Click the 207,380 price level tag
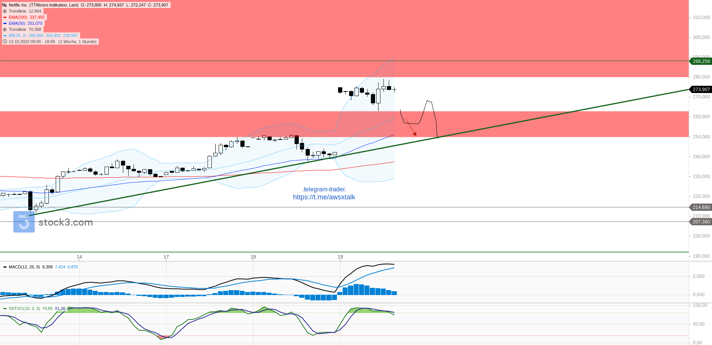 (x=701, y=221)
